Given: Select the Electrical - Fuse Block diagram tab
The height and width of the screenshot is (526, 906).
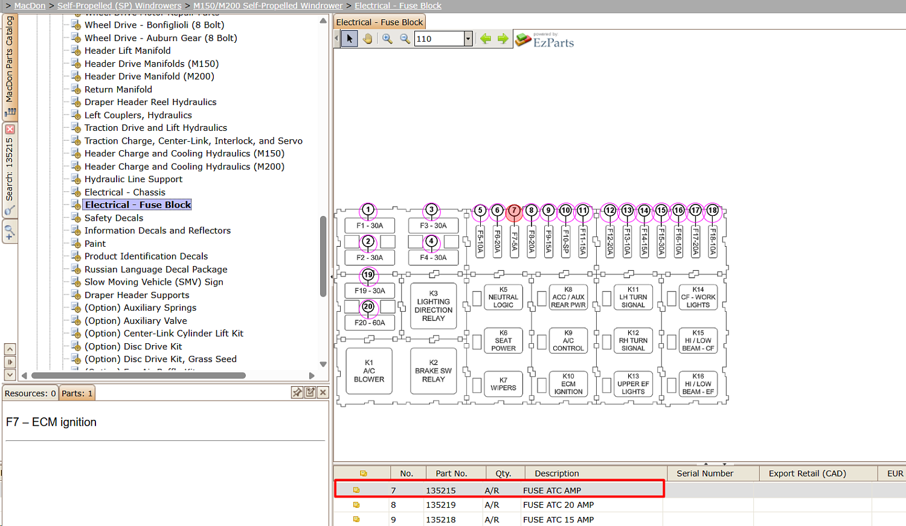Looking at the screenshot, I should click(x=379, y=22).
